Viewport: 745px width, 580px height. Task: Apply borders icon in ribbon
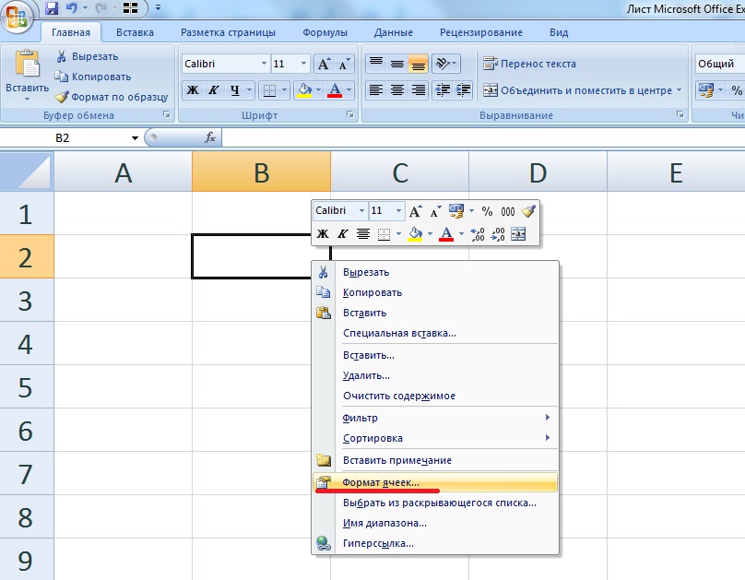coord(269,90)
